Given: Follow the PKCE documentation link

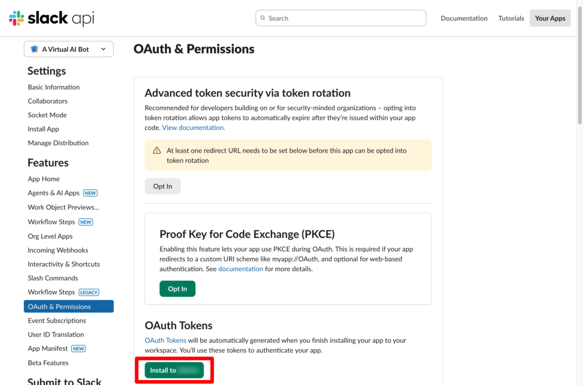Looking at the screenshot, I should [240, 269].
